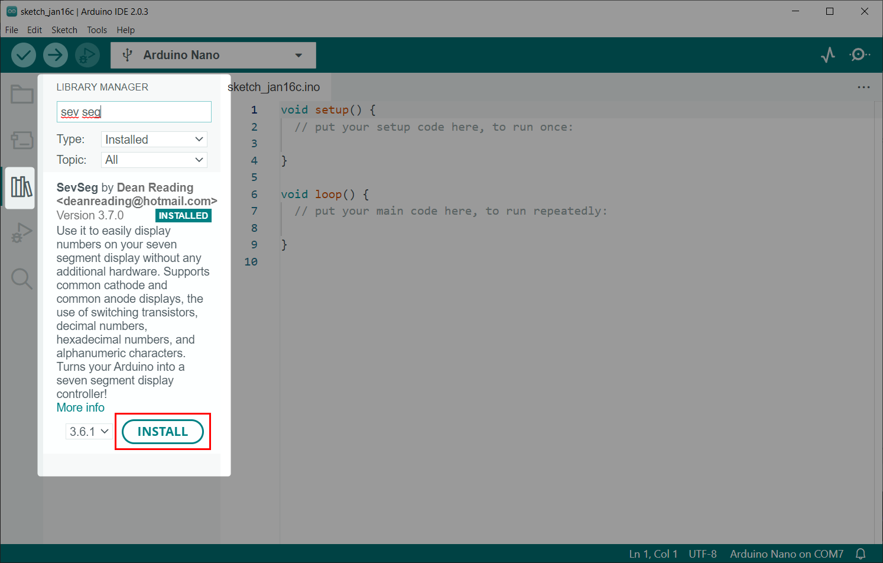This screenshot has width=883, height=563.
Task: Click the Arduino IDE app icon in title bar
Action: tap(11, 11)
